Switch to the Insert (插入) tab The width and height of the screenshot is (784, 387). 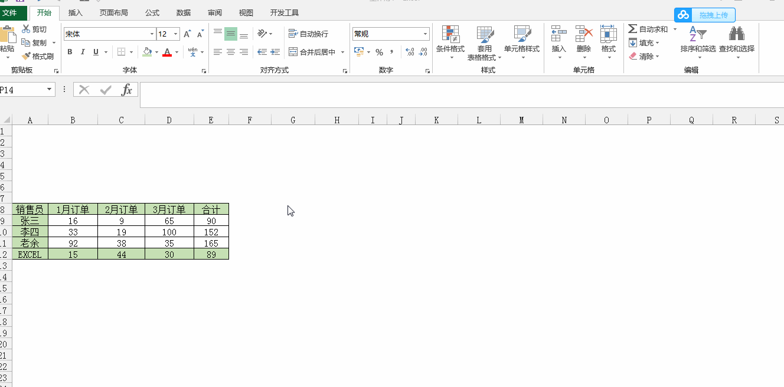click(76, 12)
